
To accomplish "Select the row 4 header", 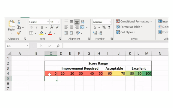I will (x=8, y=73).
